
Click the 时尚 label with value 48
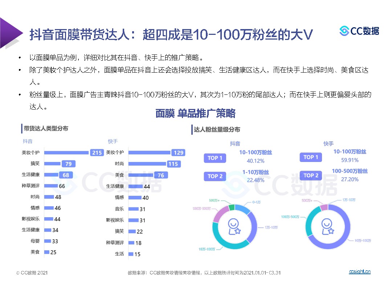coord(35,197)
